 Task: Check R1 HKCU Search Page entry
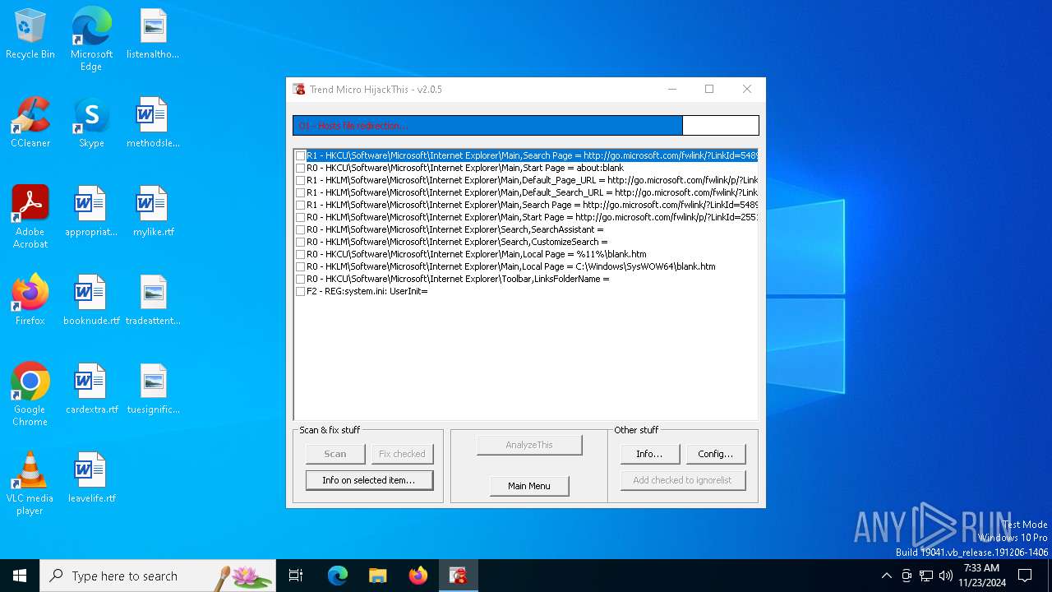301,155
